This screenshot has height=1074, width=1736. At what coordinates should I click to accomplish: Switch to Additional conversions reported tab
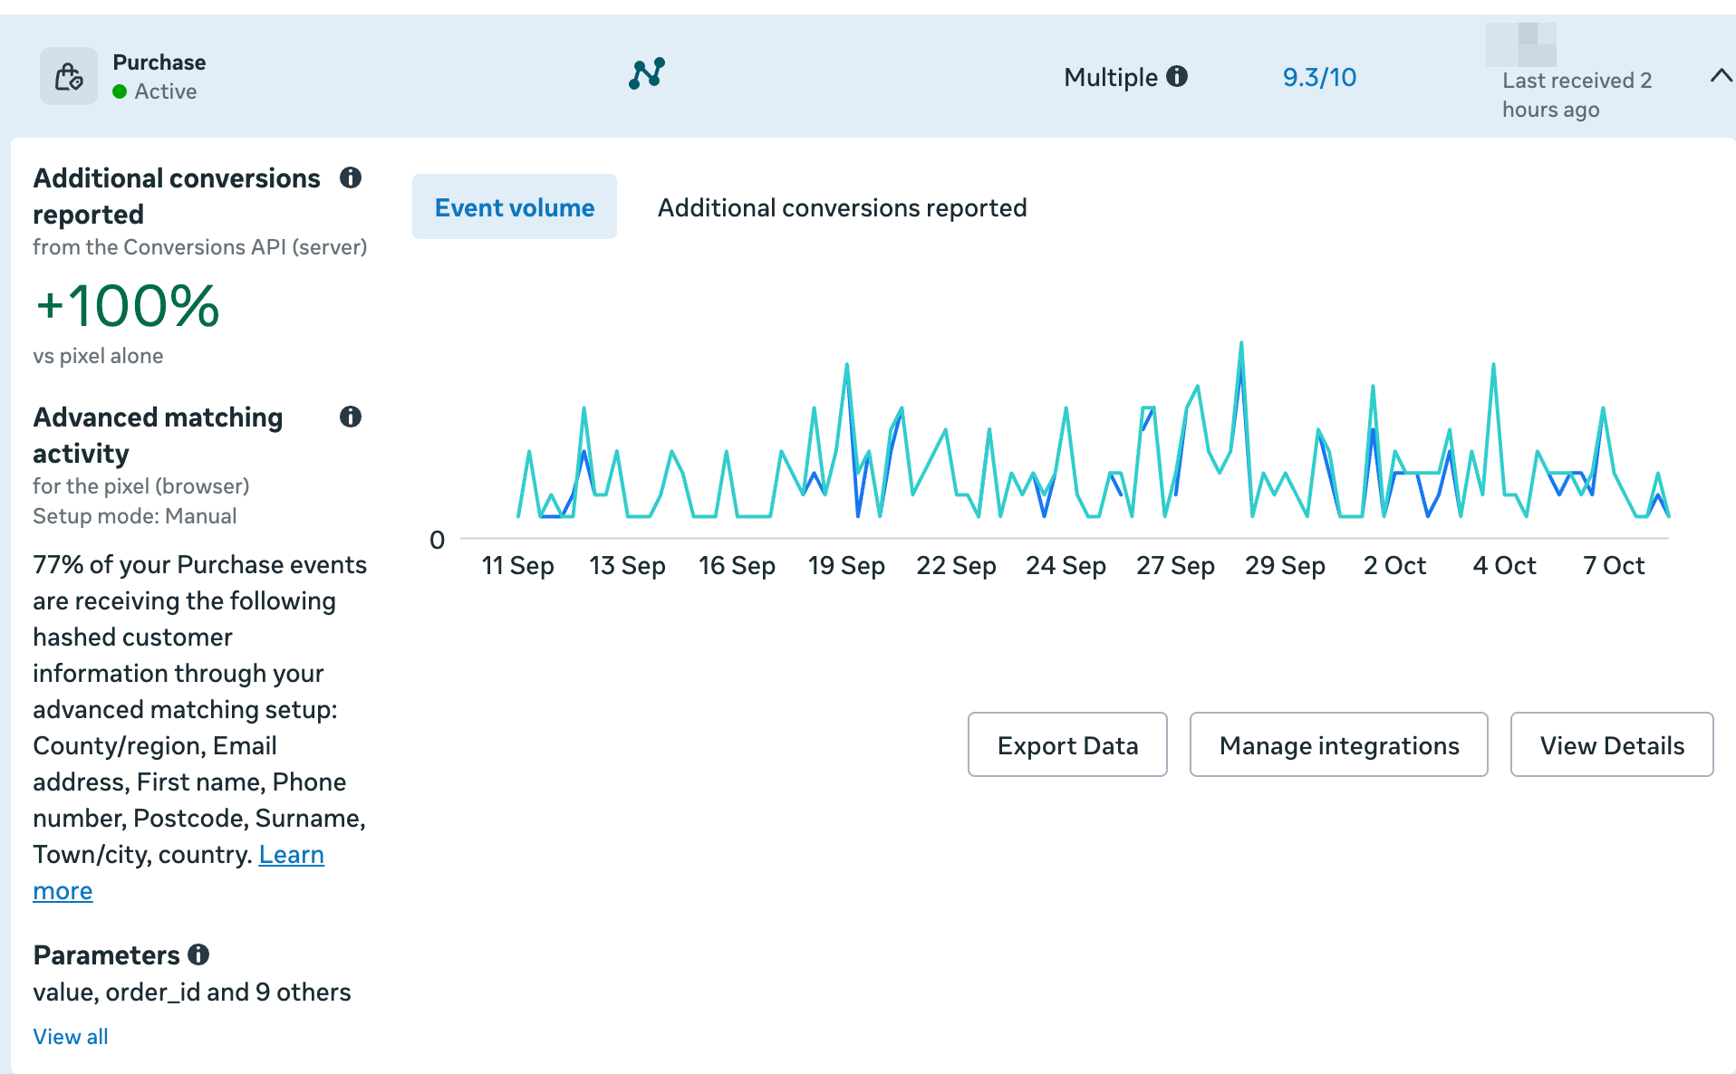[842, 207]
